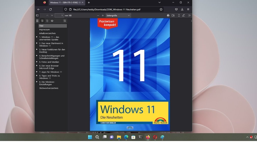Open the Opera browser taskbar icon
The height and width of the screenshot is (144, 257).
click(x=155, y=137)
